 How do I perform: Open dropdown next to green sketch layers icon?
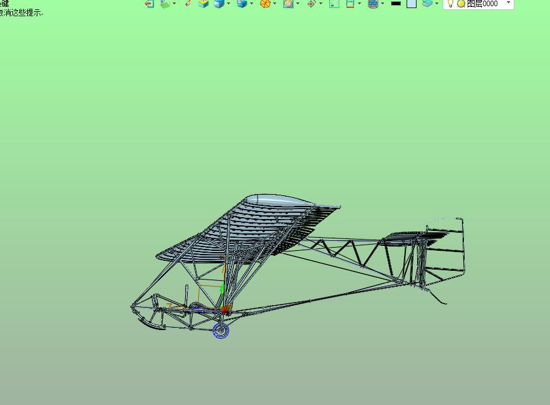click(175, 4)
